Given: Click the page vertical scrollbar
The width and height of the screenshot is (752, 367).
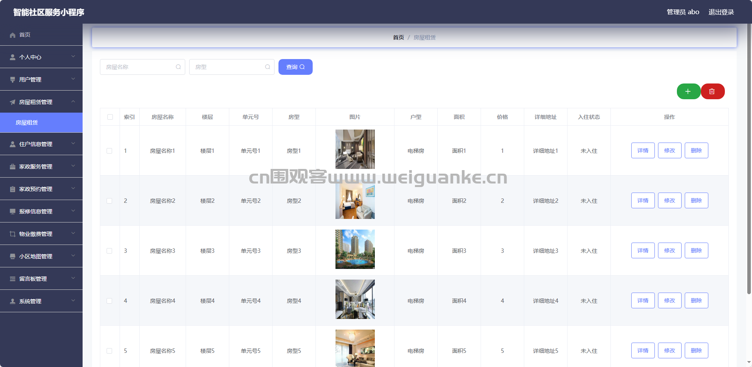Looking at the screenshot, I should coord(749,159).
